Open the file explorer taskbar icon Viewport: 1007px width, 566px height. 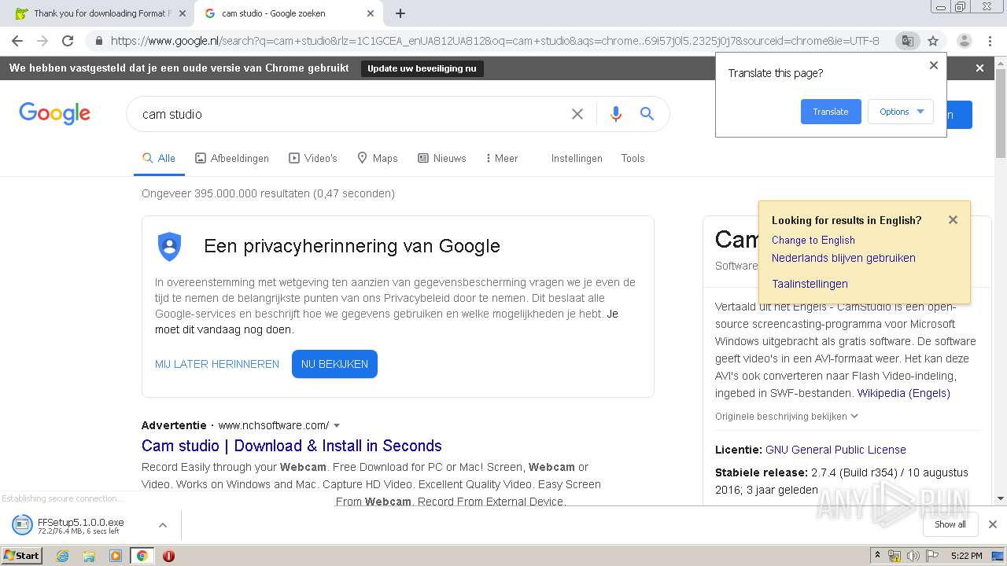click(89, 556)
